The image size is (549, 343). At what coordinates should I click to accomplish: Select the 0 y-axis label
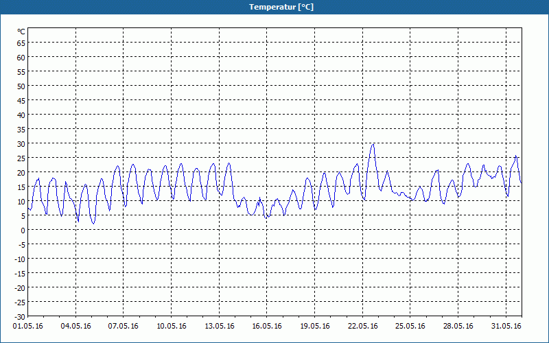[x=23, y=230]
